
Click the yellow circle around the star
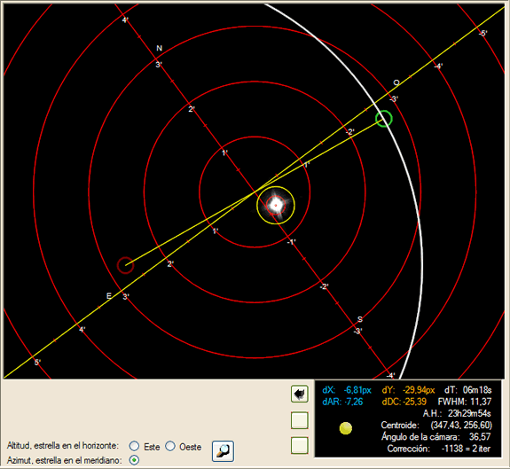[x=276, y=205]
